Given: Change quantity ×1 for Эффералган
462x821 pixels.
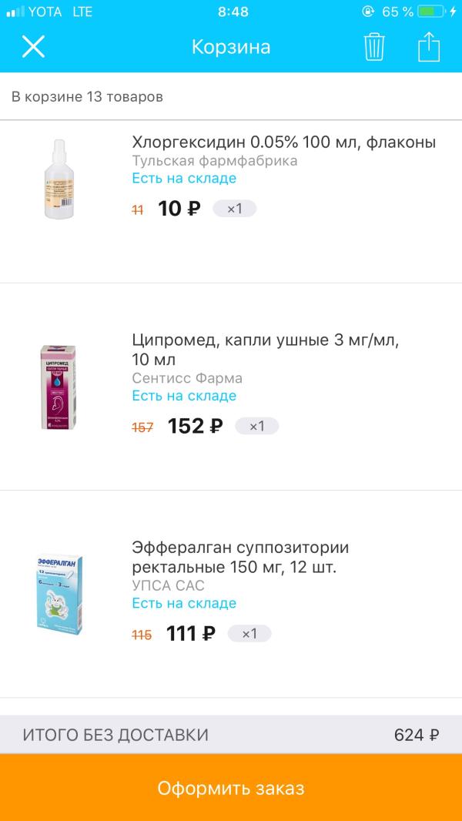Looking at the screenshot, I should tap(249, 634).
